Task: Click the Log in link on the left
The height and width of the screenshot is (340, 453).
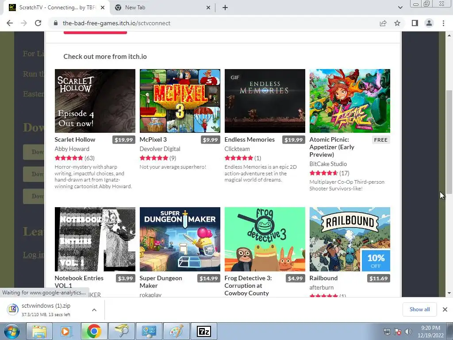Action: [34, 255]
